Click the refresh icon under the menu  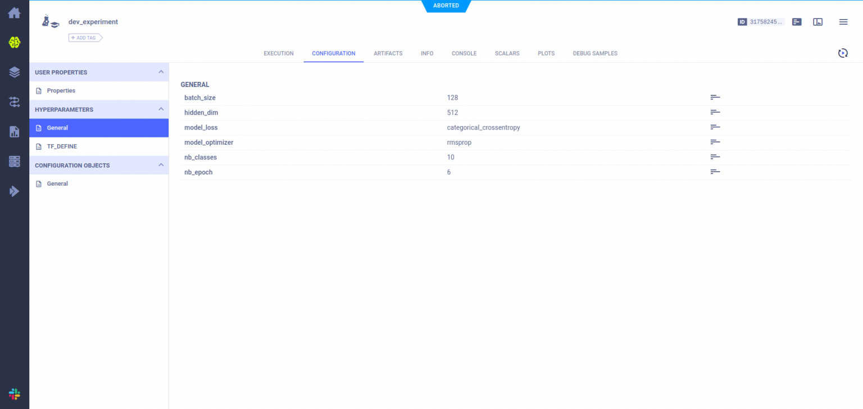(x=843, y=53)
